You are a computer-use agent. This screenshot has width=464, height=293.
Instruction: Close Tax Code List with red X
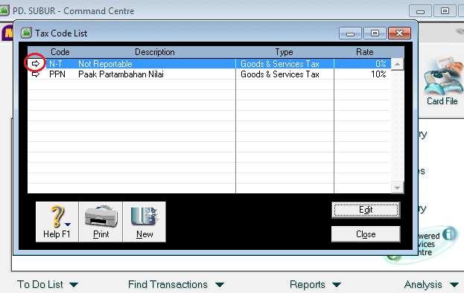tap(399, 33)
